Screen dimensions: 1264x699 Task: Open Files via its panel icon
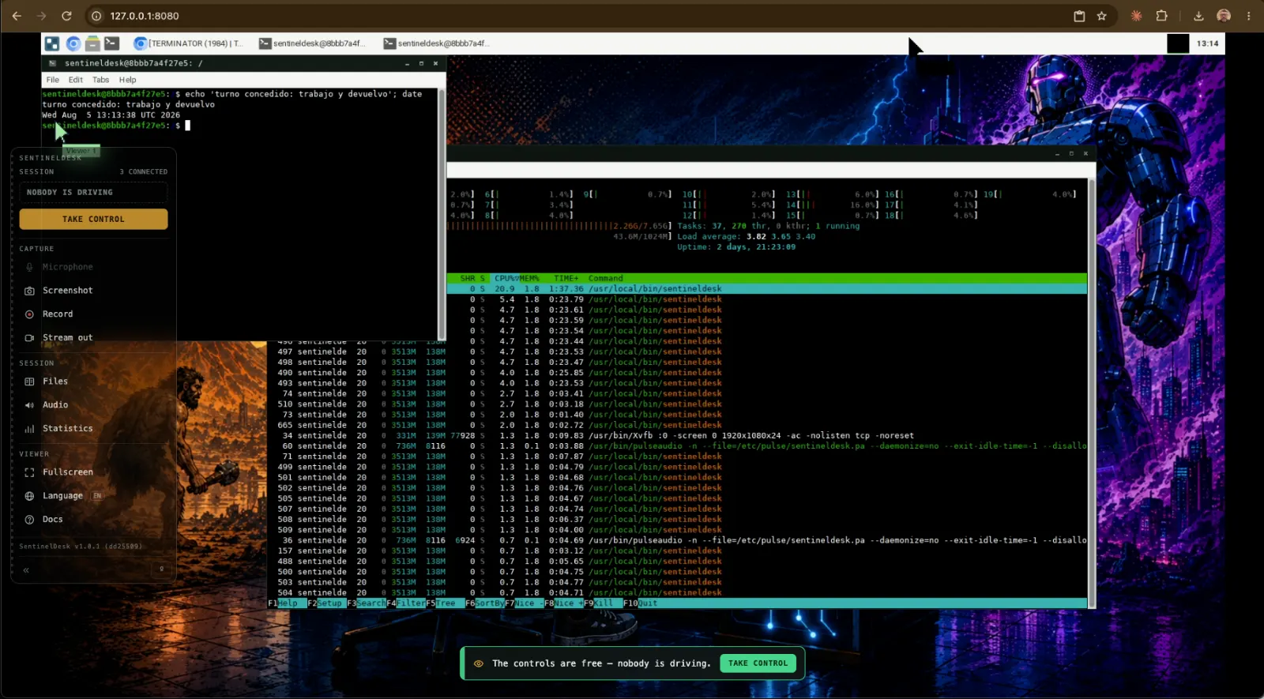click(x=29, y=381)
